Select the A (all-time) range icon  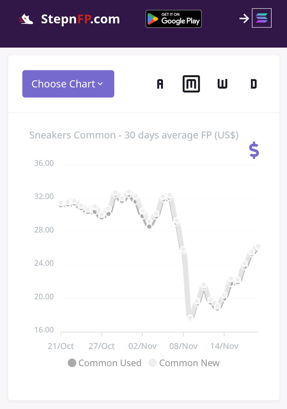pos(160,84)
